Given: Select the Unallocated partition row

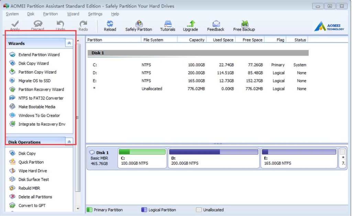Looking at the screenshot, I should click(x=198, y=89).
